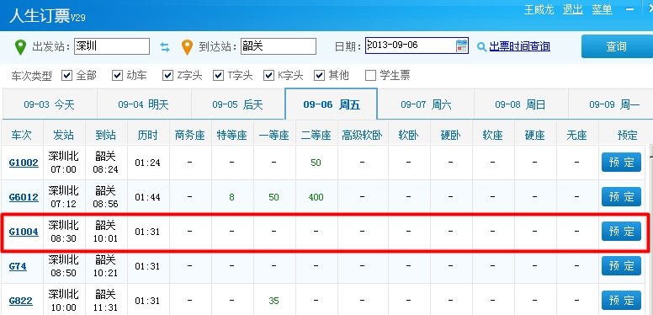
Task: Uncheck the 其他 checkbox
Action: coord(320,76)
